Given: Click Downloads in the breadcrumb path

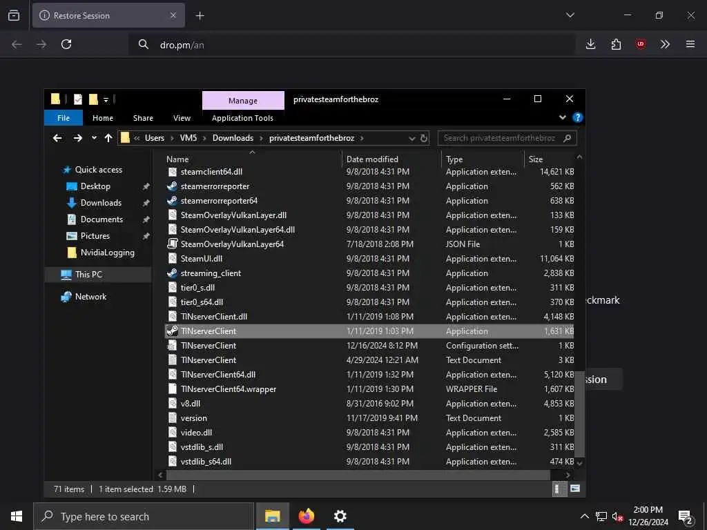Looking at the screenshot, I should tap(233, 138).
